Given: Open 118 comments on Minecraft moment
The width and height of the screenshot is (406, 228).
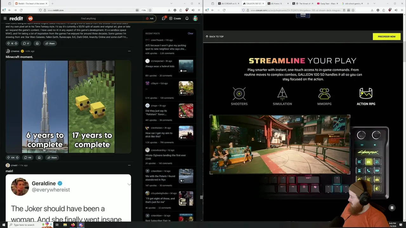Looking at the screenshot, I should (x=28, y=157).
